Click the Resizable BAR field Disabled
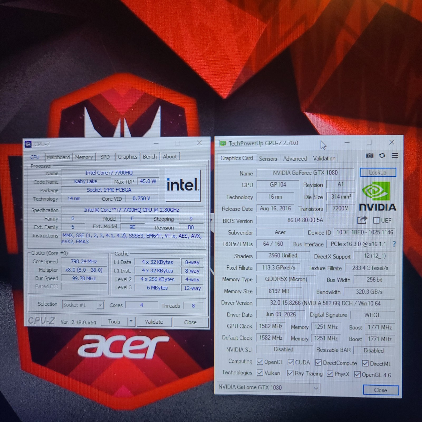The height and width of the screenshot is (422, 422). point(374,350)
